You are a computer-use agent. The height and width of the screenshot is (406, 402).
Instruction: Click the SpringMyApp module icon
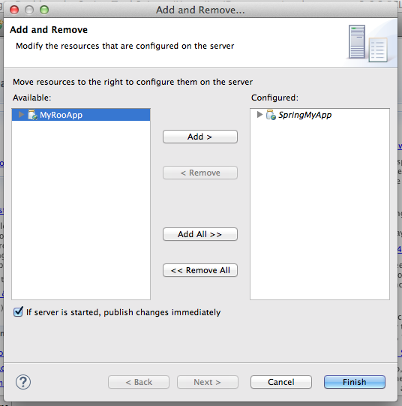[x=271, y=115]
